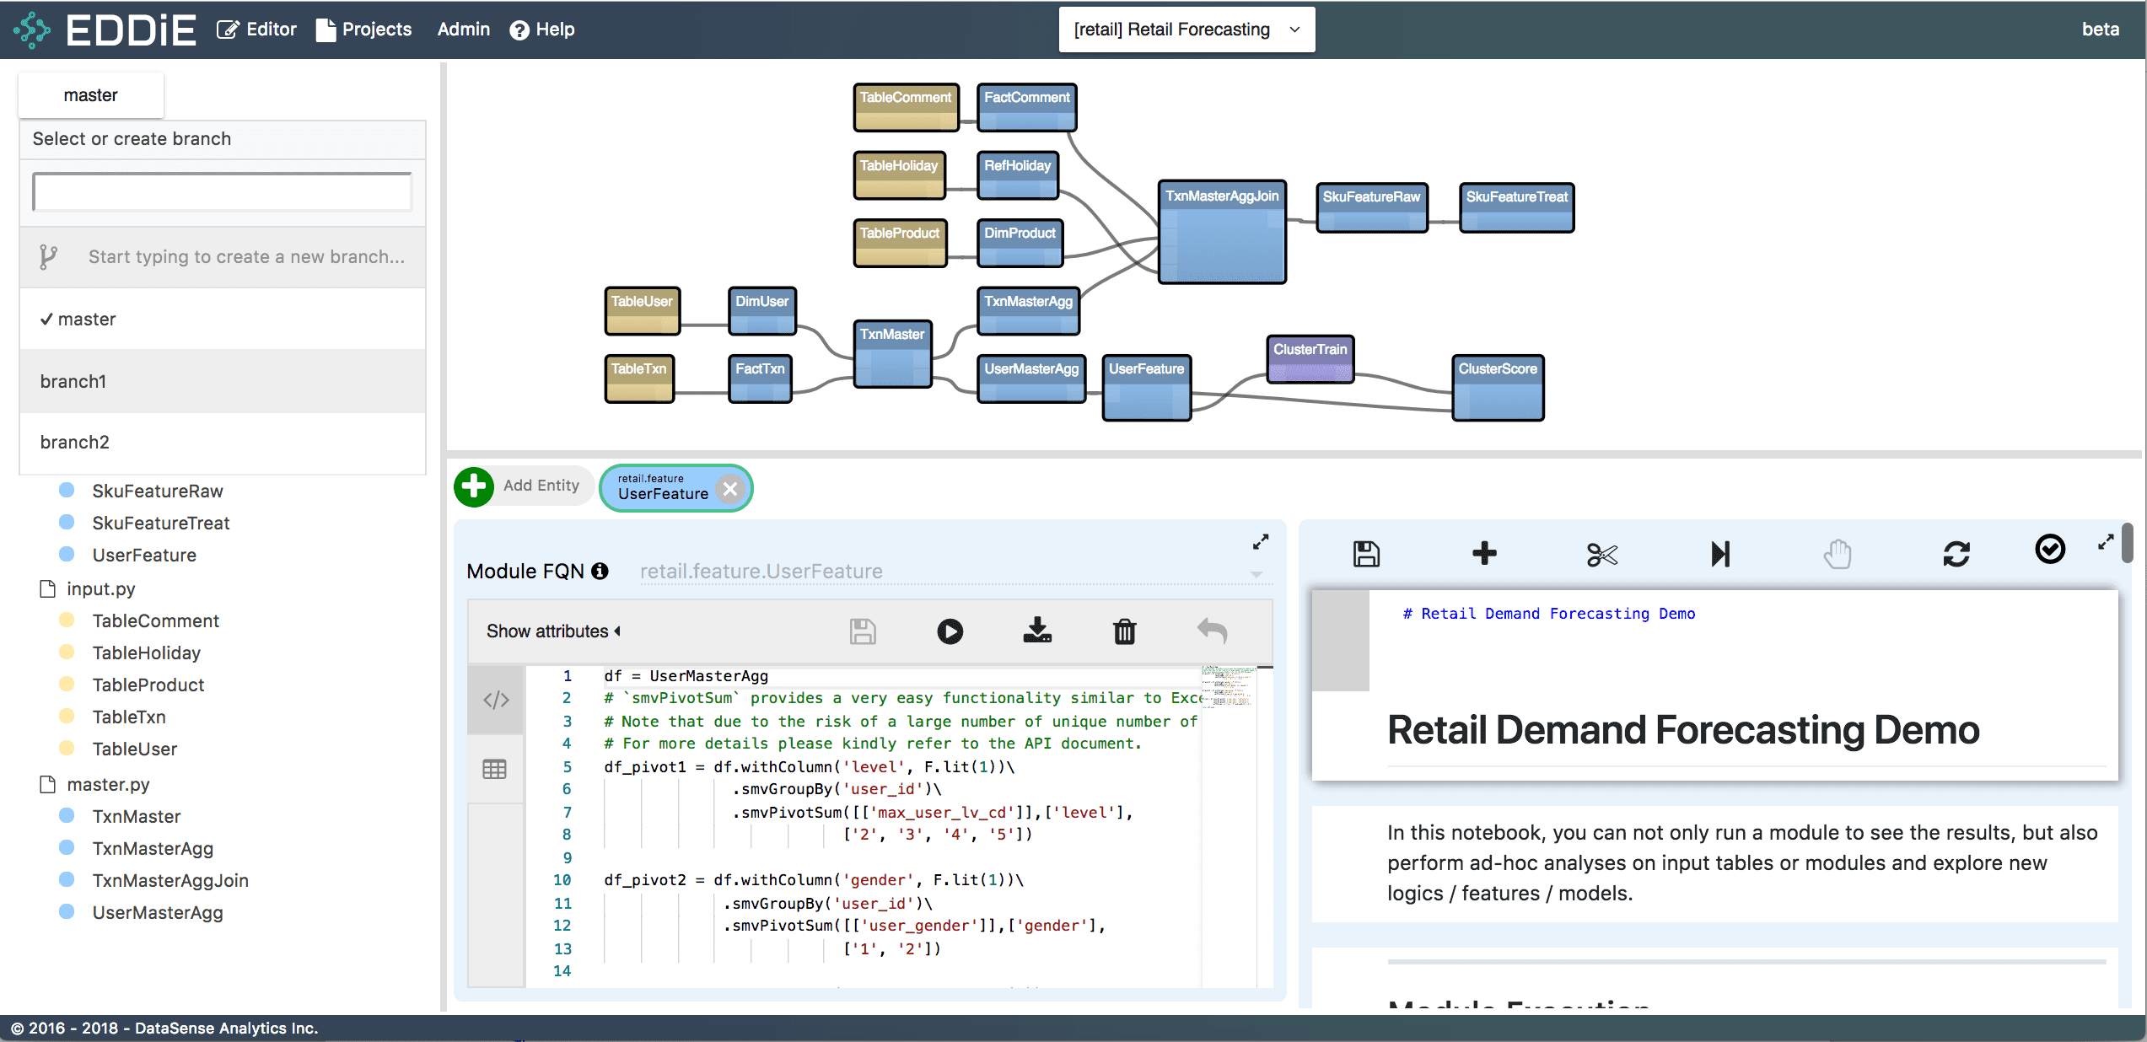Image resolution: width=2147 pixels, height=1042 pixels.
Task: Click the notebook scissors cut icon
Action: click(x=1601, y=555)
